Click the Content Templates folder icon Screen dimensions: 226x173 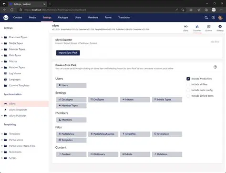(5, 85)
